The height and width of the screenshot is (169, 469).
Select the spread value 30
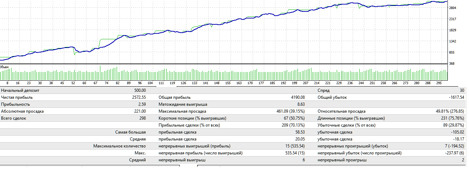pyautogui.click(x=462, y=90)
